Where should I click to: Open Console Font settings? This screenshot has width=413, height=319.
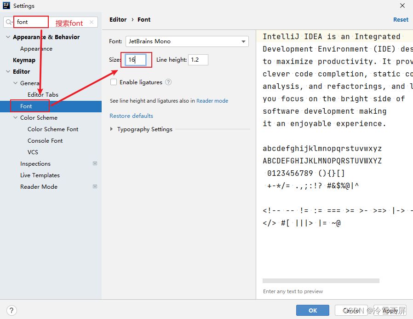(45, 141)
